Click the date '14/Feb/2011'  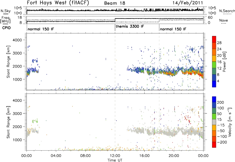188,3
